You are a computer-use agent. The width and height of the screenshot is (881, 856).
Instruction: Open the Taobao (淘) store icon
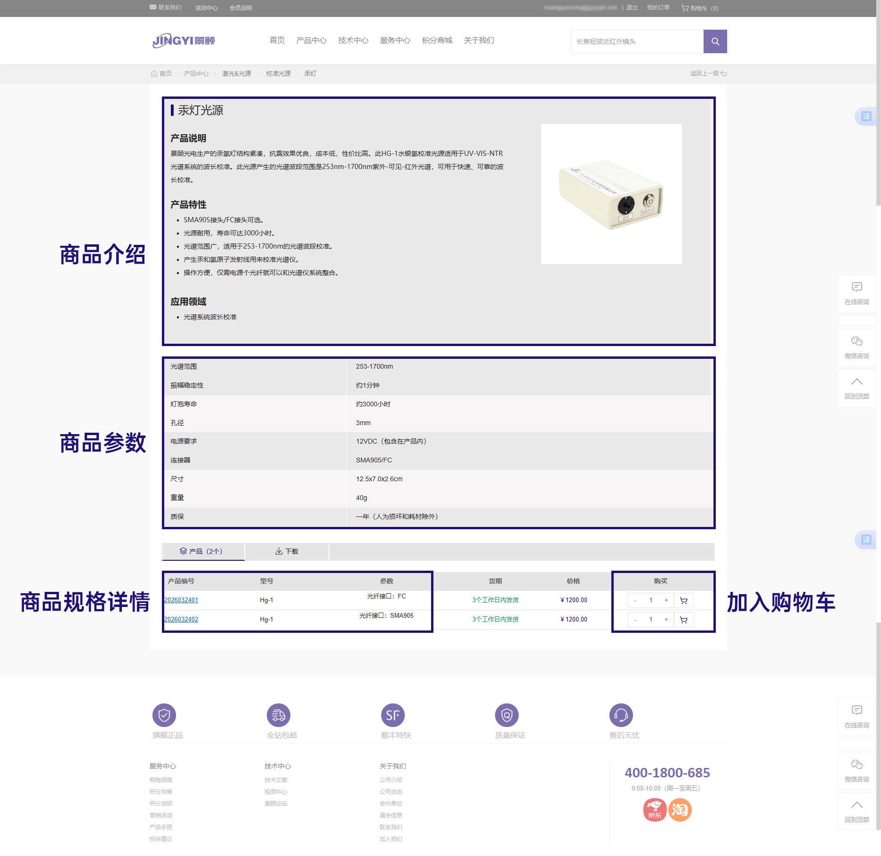pos(680,810)
